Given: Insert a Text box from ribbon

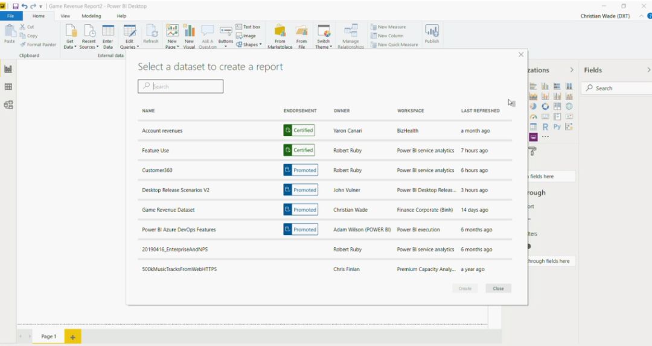Looking at the screenshot, I should point(248,27).
